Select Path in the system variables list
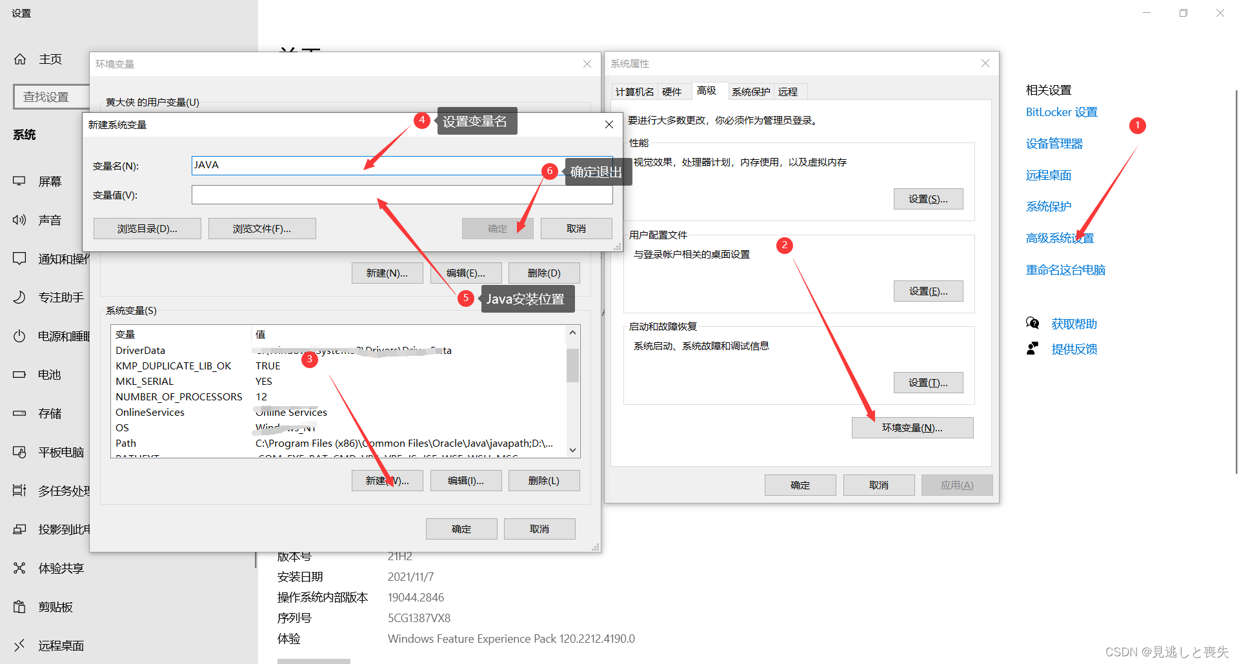This screenshot has width=1239, height=664. click(x=125, y=443)
